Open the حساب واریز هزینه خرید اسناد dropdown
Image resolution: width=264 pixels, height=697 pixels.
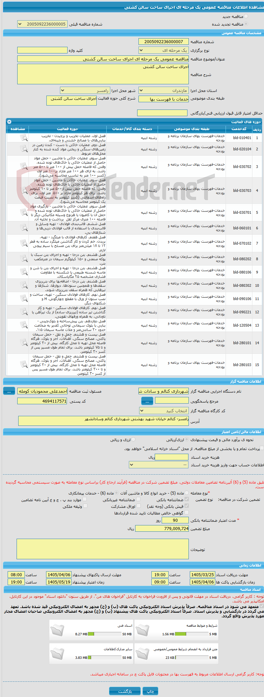click(159, 465)
